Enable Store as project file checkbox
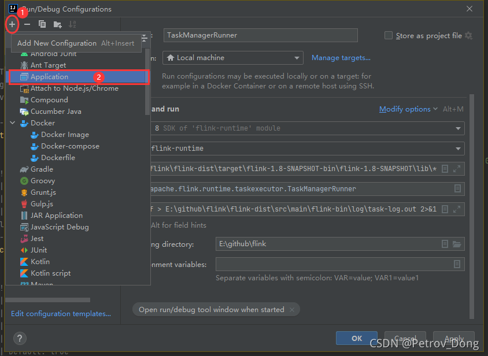Viewport: 488px width, 356px height. pos(389,36)
